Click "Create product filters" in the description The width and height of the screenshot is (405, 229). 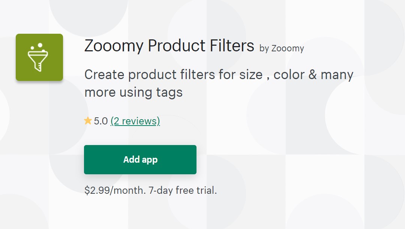[150, 75]
